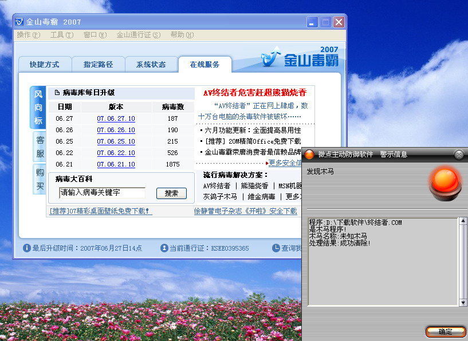Click the alert log scrollbar down arrow
The image size is (468, 341).
pyautogui.click(x=463, y=302)
